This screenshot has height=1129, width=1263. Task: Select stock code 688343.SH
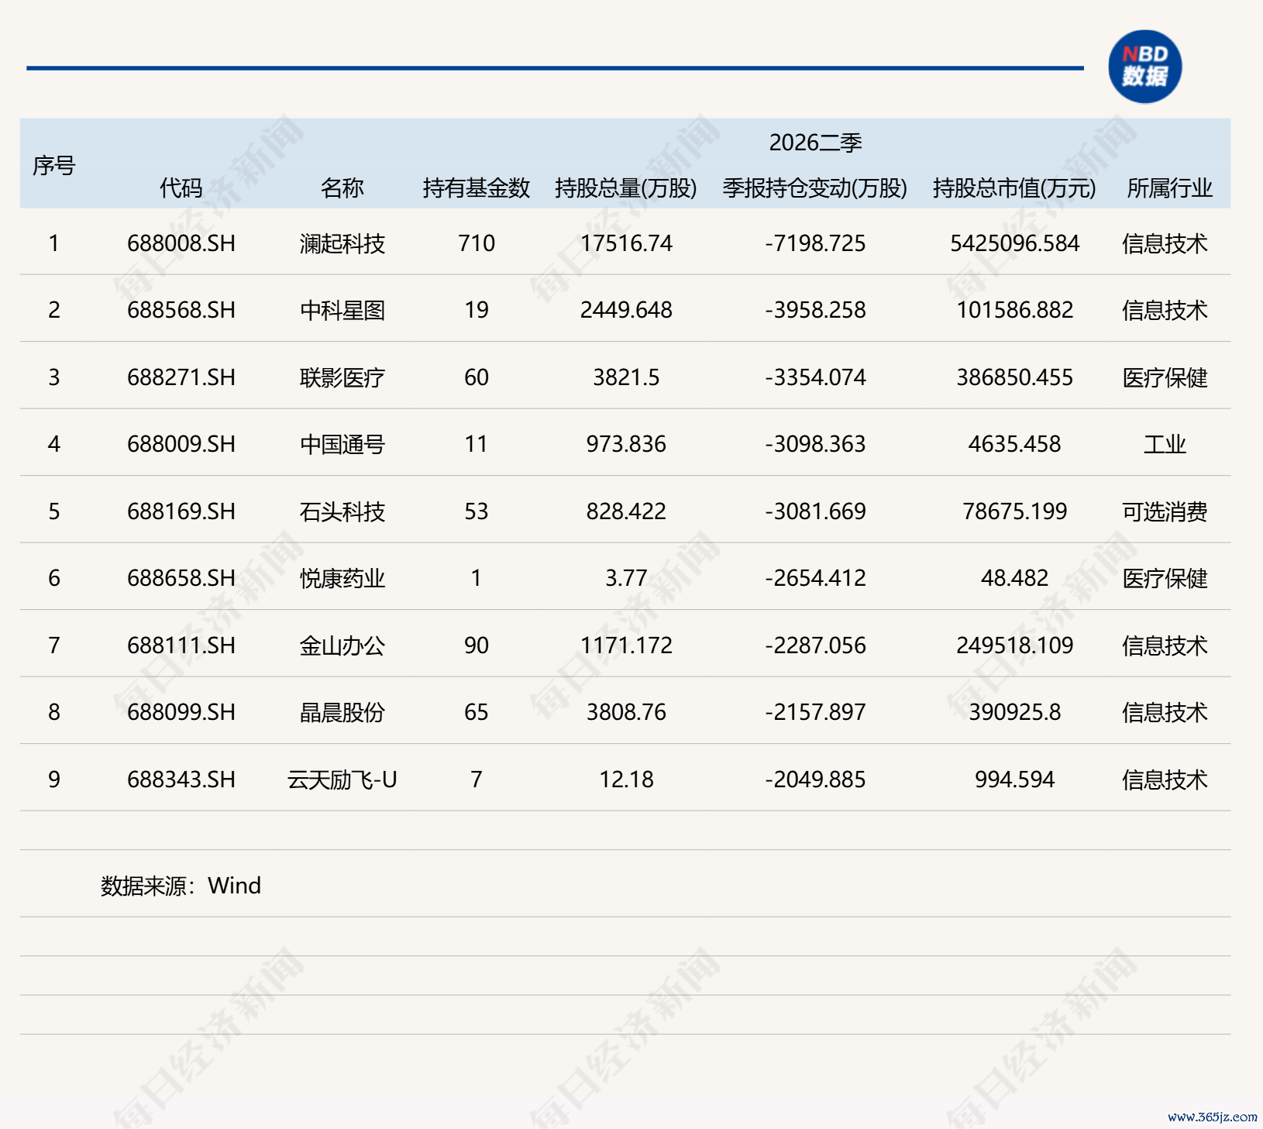[x=181, y=780]
